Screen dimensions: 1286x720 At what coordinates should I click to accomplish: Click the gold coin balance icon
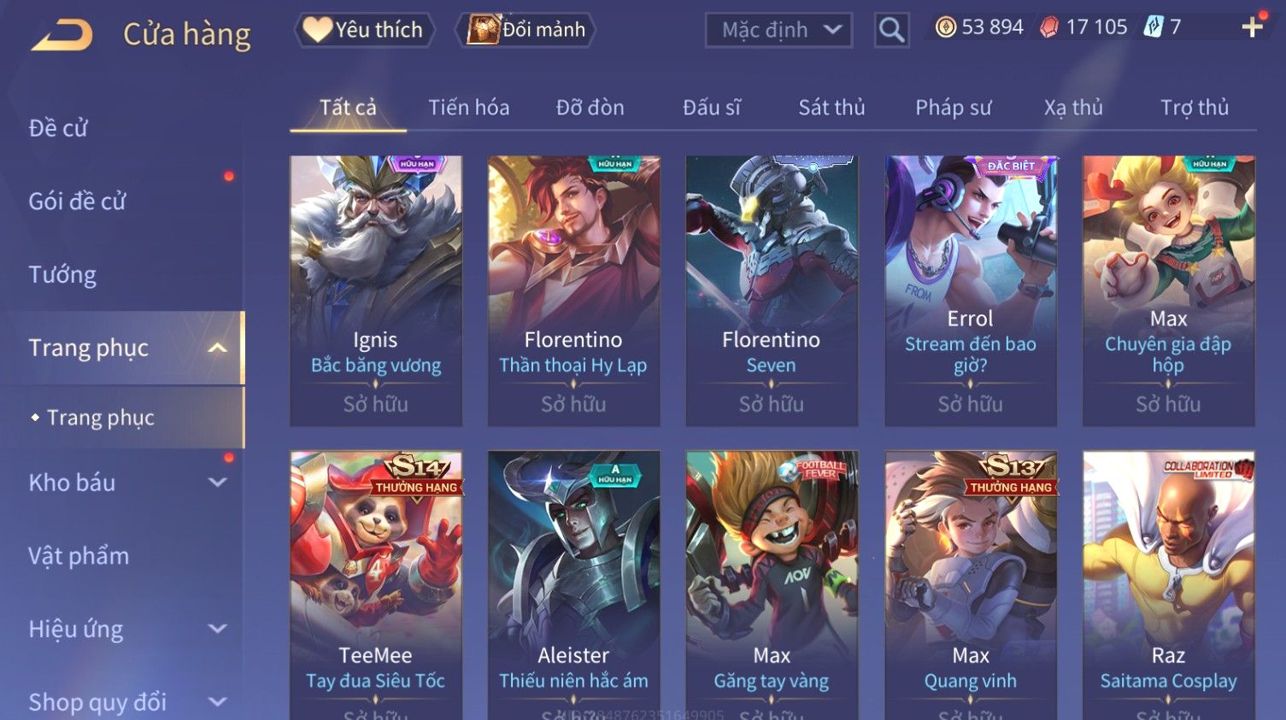pos(945,28)
